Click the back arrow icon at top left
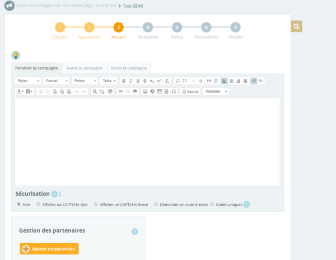 click(10, 6)
